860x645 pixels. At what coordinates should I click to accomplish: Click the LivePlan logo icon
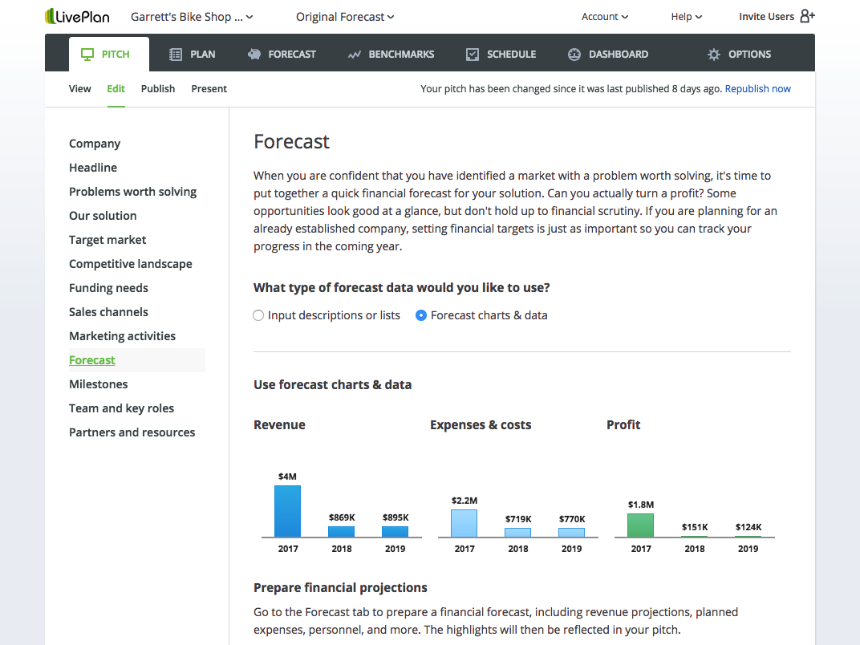click(x=50, y=16)
